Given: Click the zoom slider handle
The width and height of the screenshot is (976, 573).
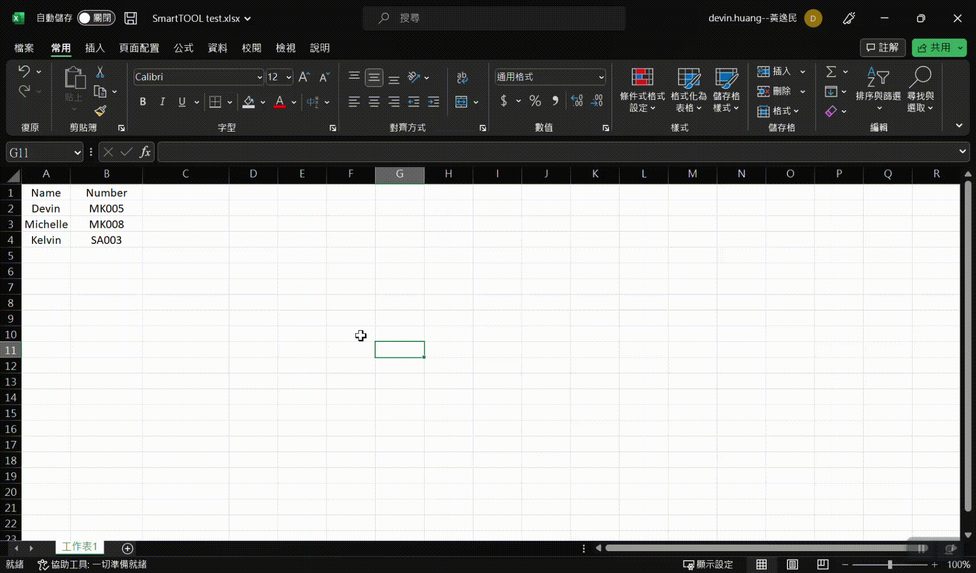Looking at the screenshot, I should point(890,564).
